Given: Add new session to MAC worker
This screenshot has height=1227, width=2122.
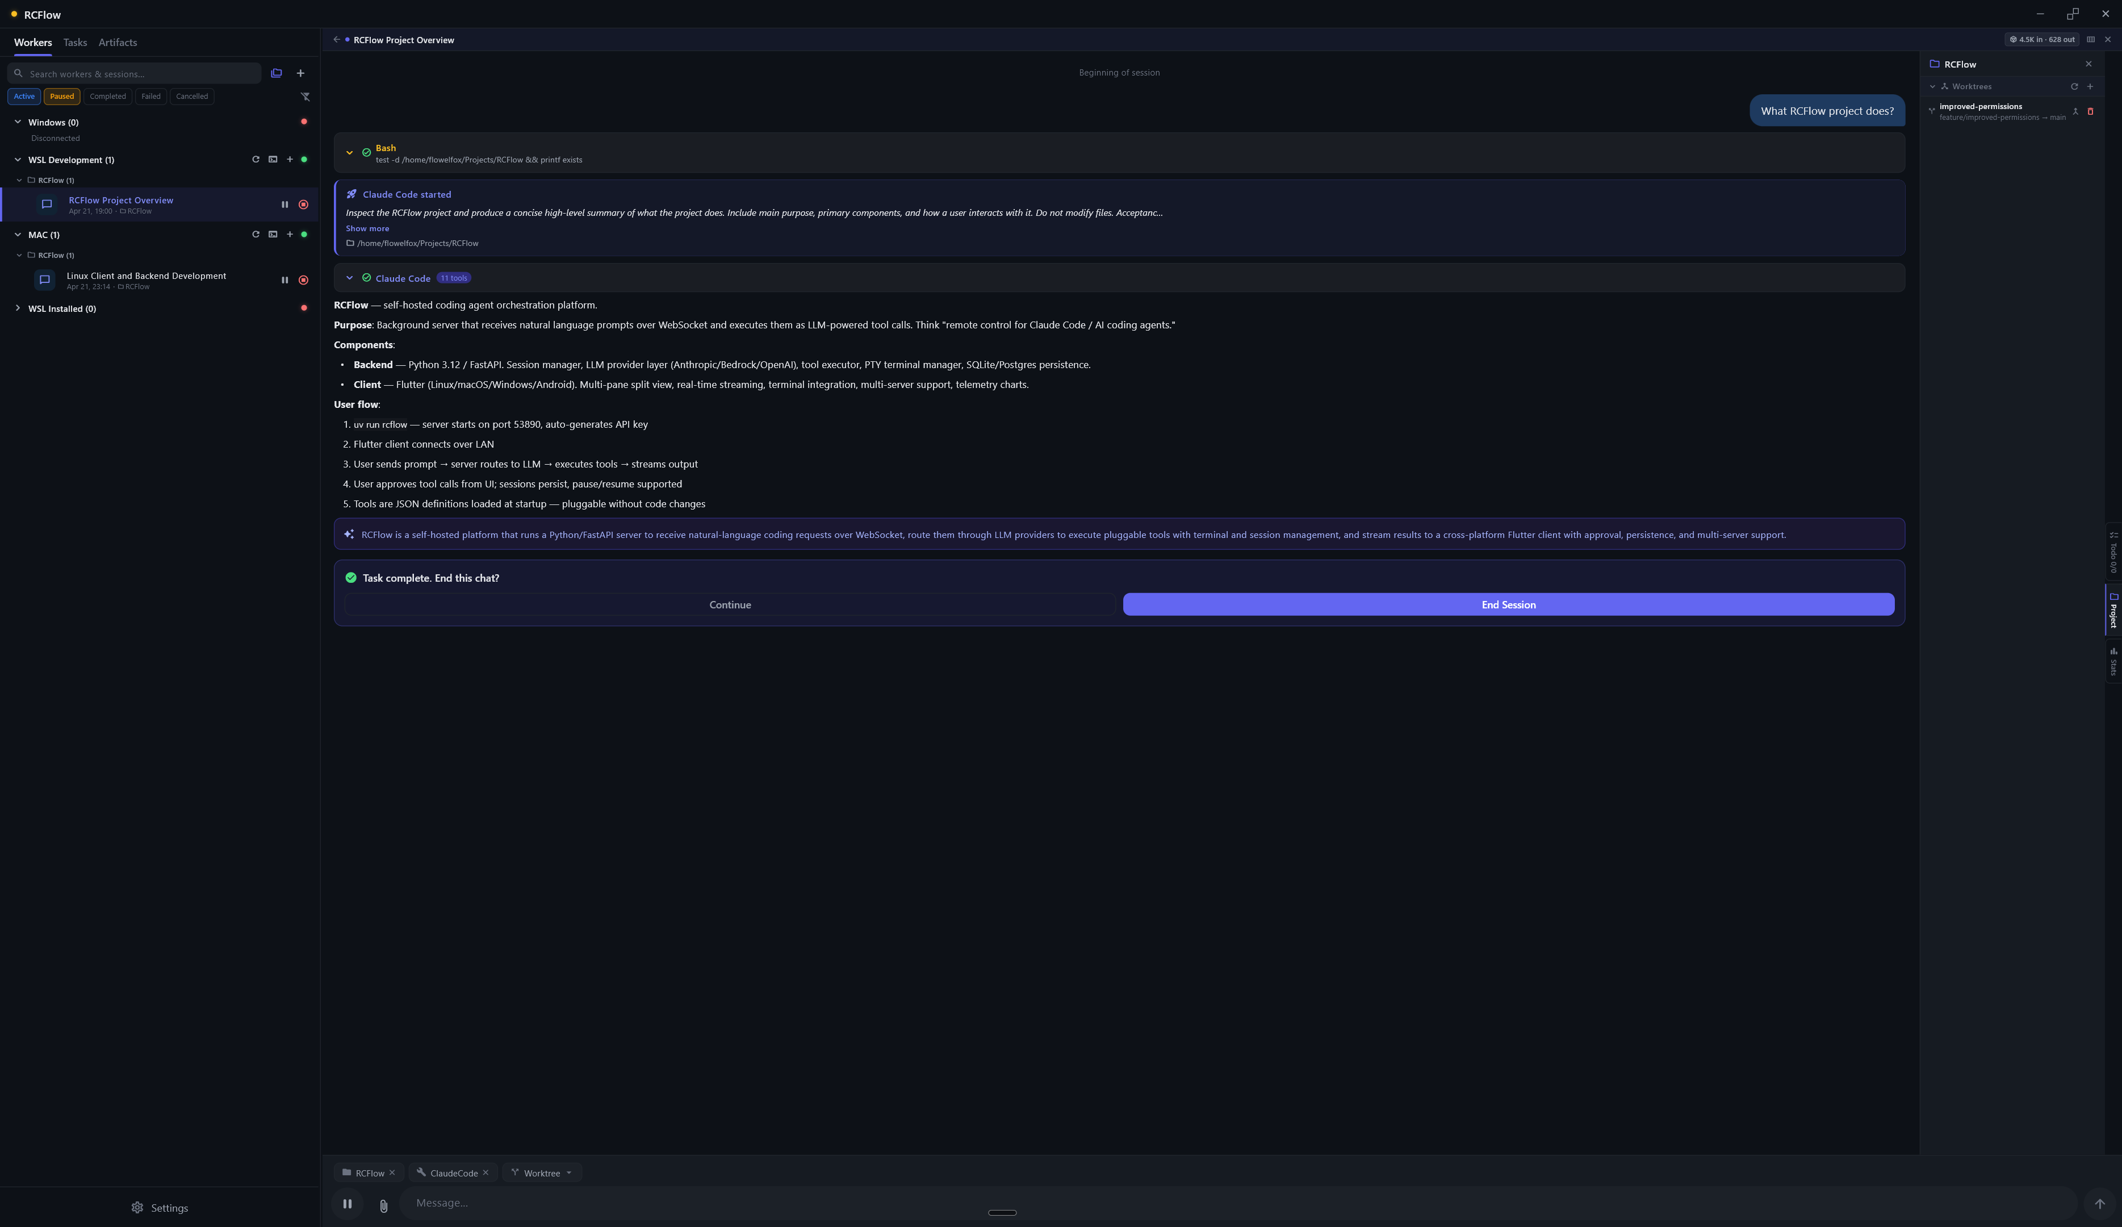Looking at the screenshot, I should tap(290, 234).
